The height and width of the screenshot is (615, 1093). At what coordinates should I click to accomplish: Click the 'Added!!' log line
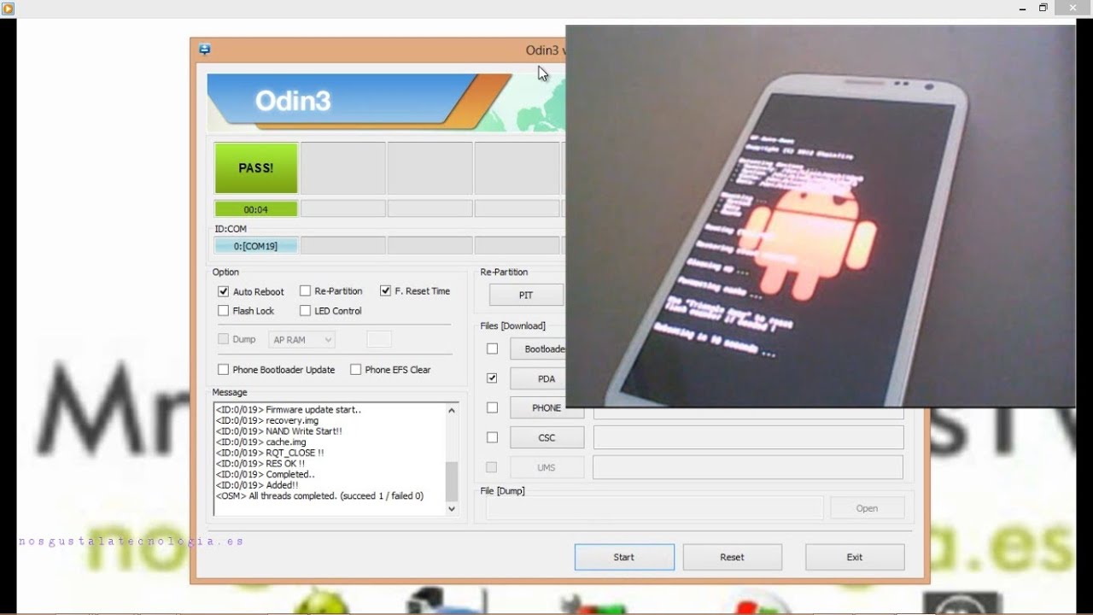click(x=258, y=485)
